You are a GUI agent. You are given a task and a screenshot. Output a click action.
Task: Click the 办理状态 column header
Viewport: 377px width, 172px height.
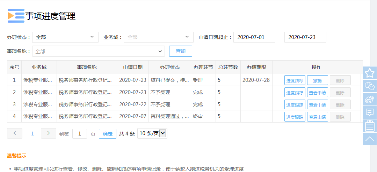170,67
